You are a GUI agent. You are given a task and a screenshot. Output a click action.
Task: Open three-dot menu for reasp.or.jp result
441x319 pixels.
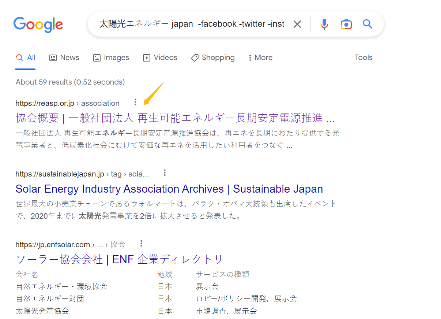tap(135, 102)
